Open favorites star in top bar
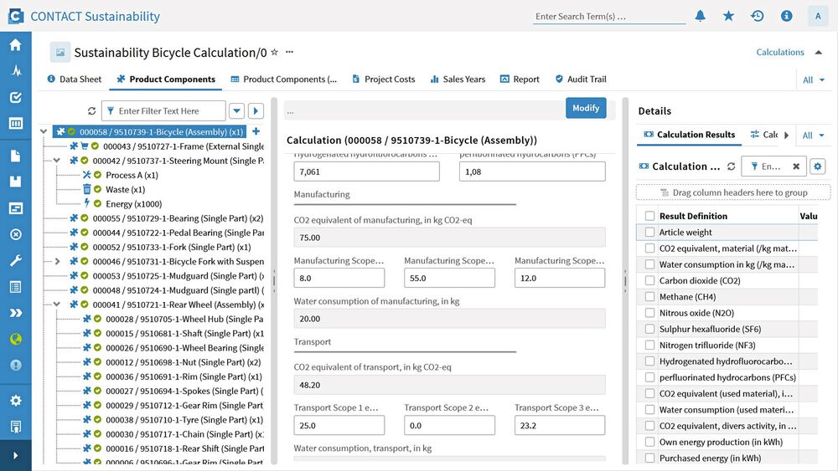 728,16
